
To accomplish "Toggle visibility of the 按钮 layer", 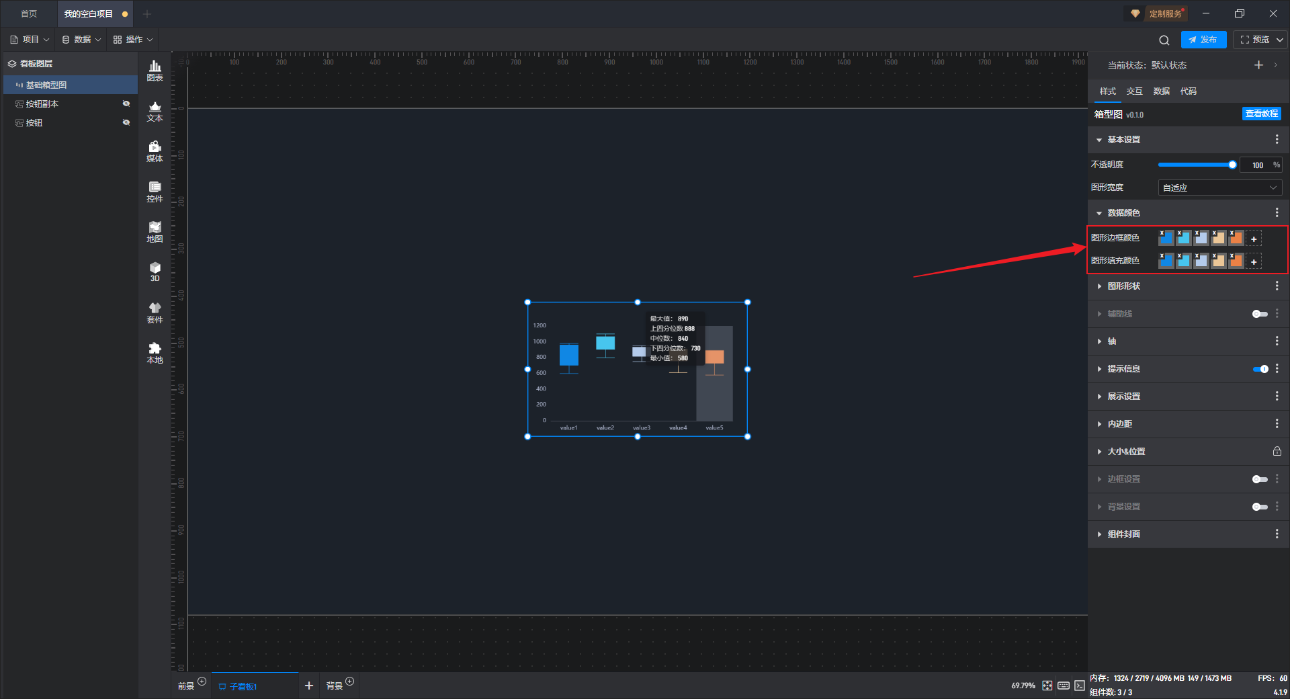I will 126,122.
